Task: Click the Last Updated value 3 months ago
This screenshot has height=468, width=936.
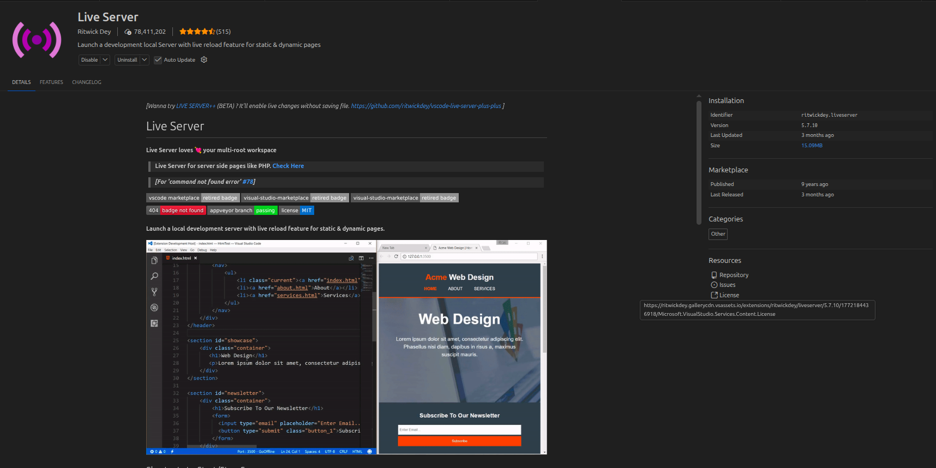Action: pos(817,135)
